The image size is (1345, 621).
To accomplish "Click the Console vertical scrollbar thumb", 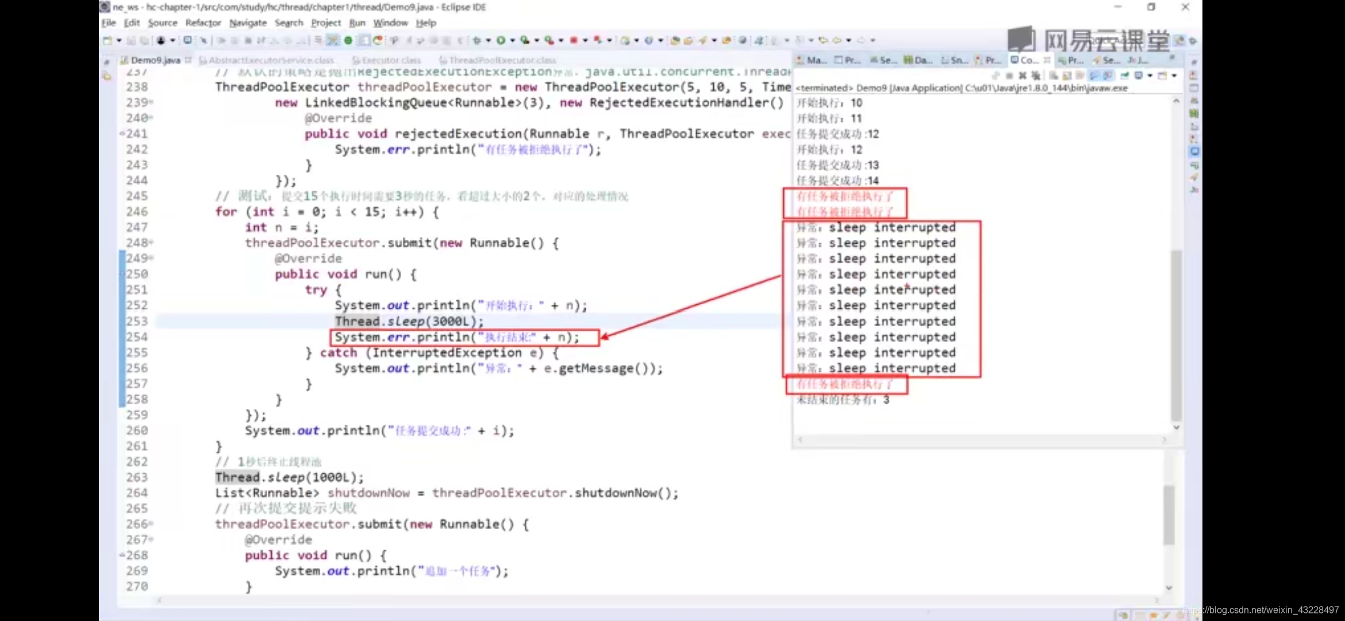I will [1176, 335].
